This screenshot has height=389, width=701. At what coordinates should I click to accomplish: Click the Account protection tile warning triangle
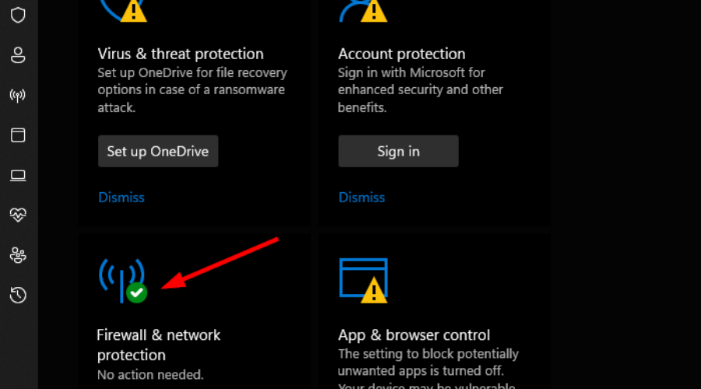coord(374,11)
